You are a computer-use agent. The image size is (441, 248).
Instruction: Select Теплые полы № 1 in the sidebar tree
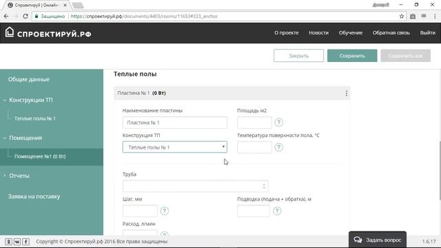(x=35, y=118)
